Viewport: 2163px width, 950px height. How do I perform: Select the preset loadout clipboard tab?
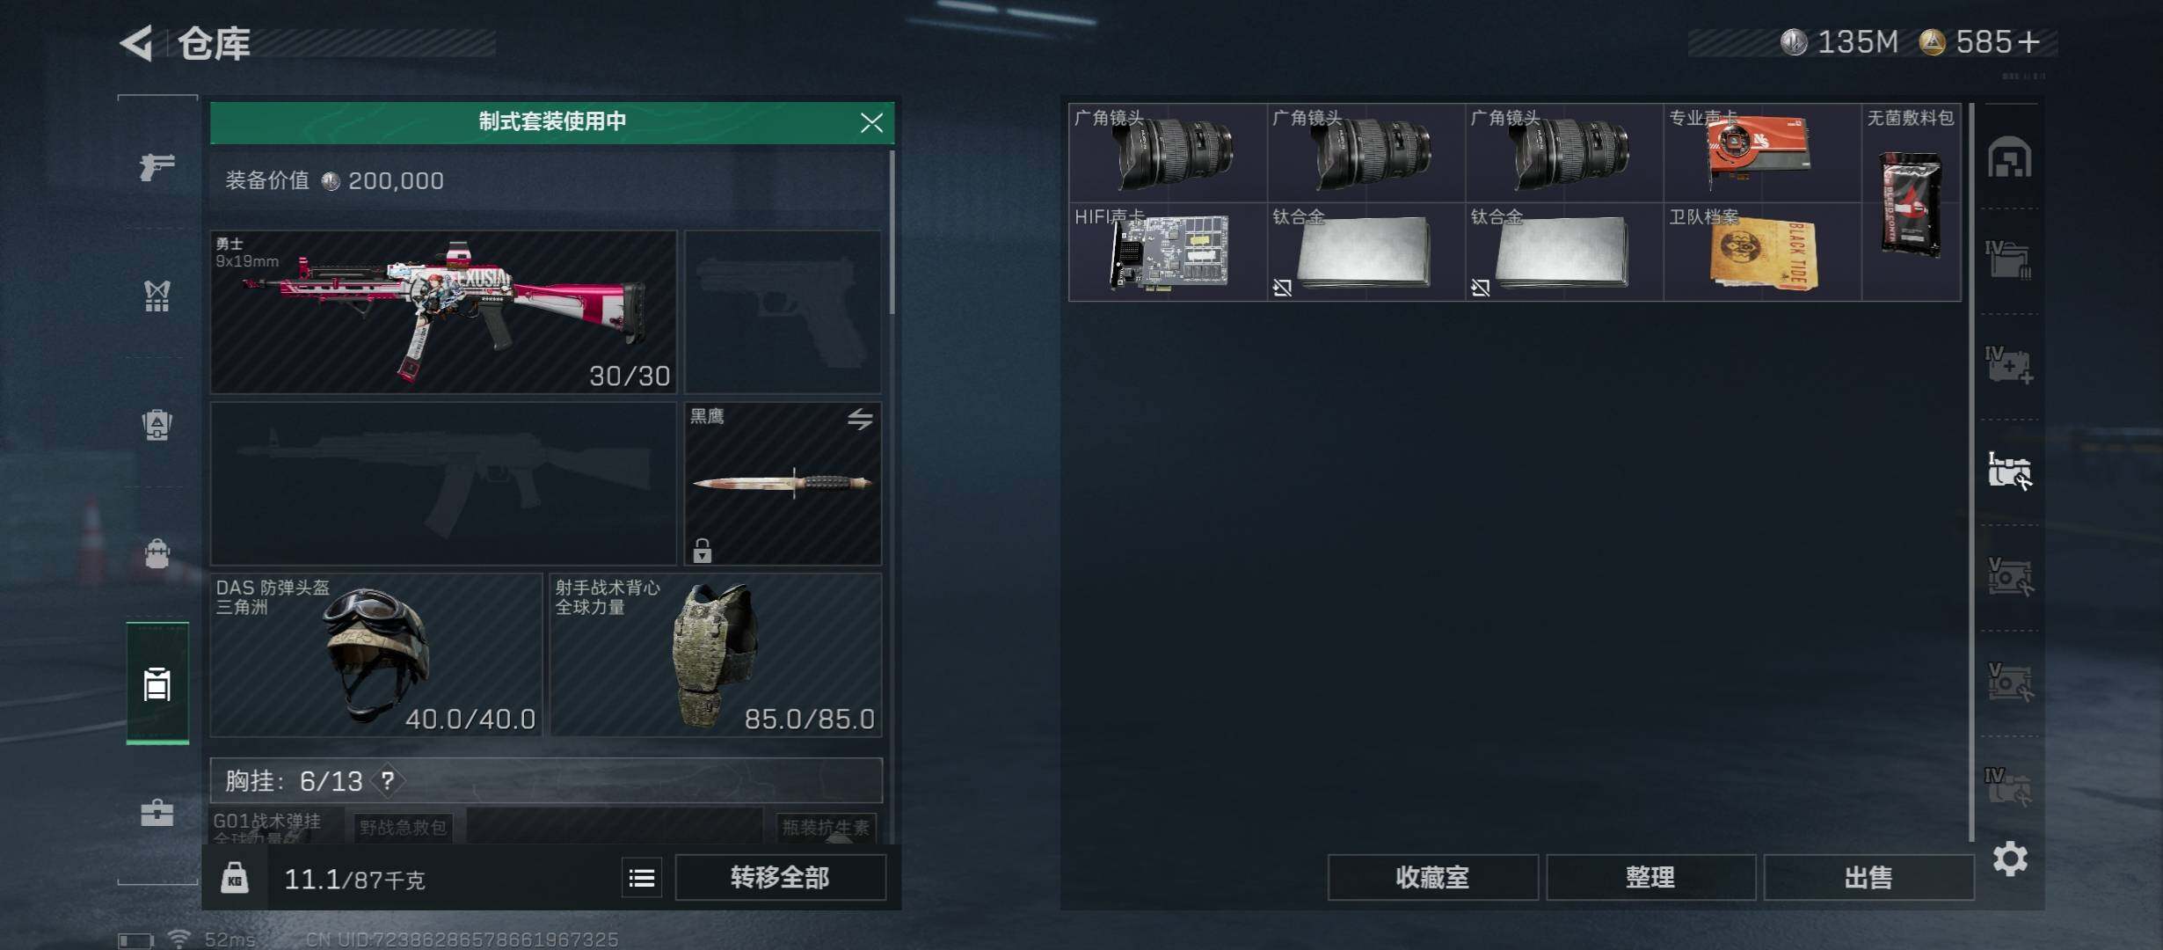tap(157, 683)
